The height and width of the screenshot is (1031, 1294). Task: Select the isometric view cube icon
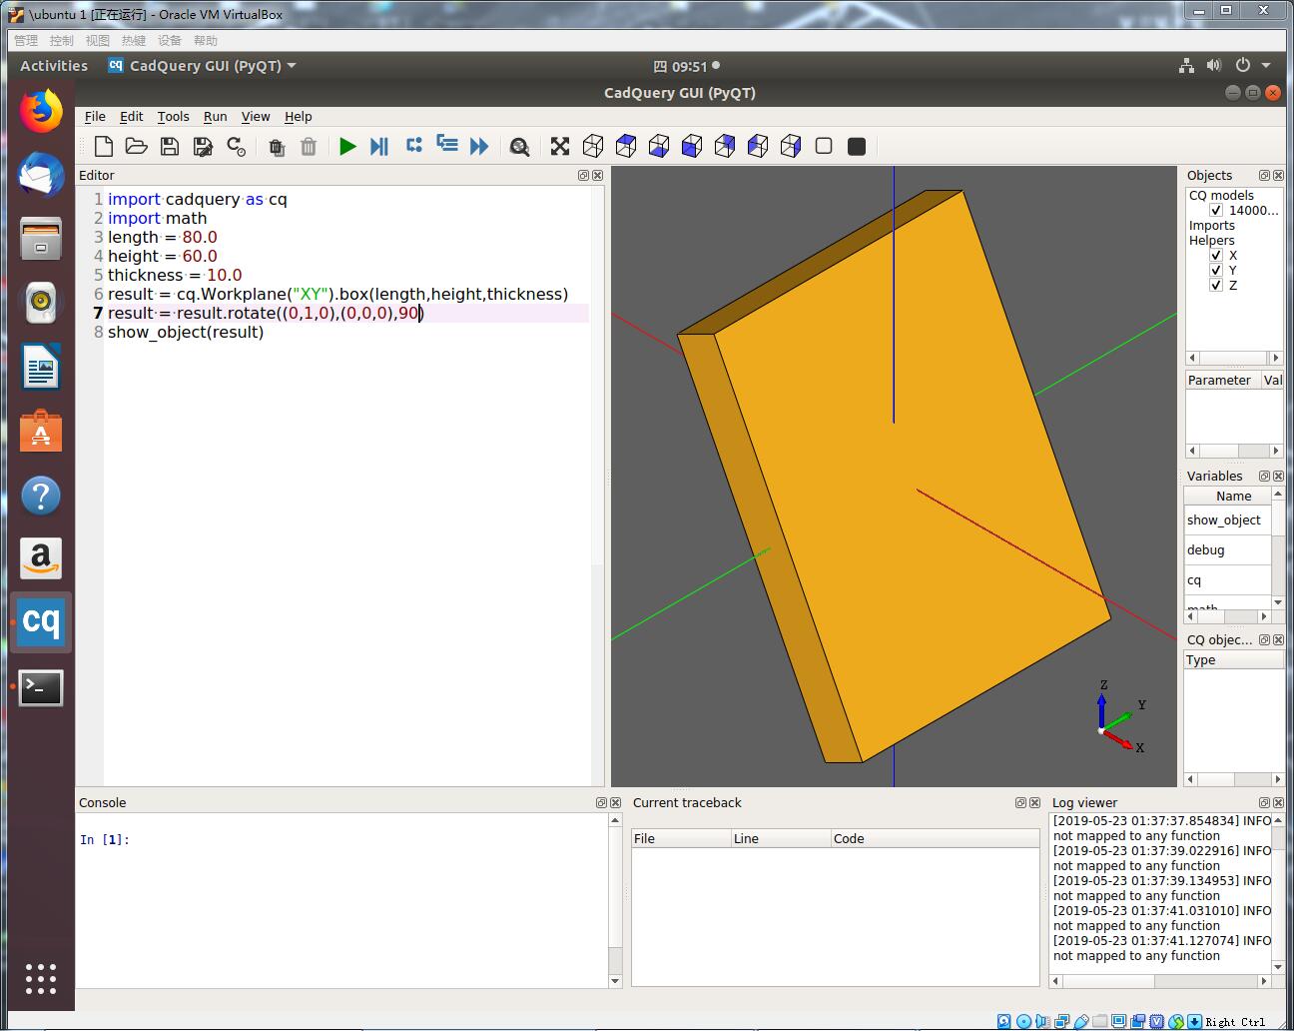coord(592,146)
